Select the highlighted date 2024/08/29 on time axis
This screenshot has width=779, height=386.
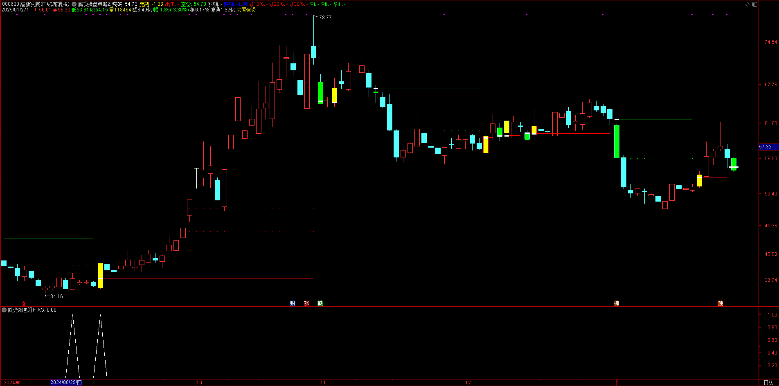(x=66, y=382)
